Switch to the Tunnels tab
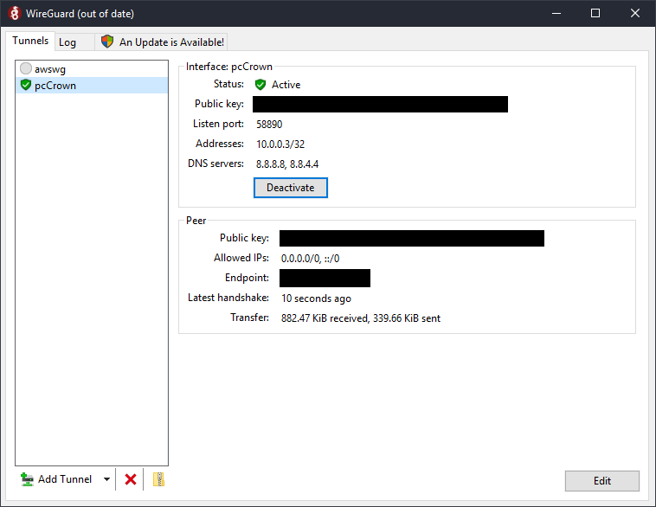This screenshot has height=507, width=656. pos(30,41)
